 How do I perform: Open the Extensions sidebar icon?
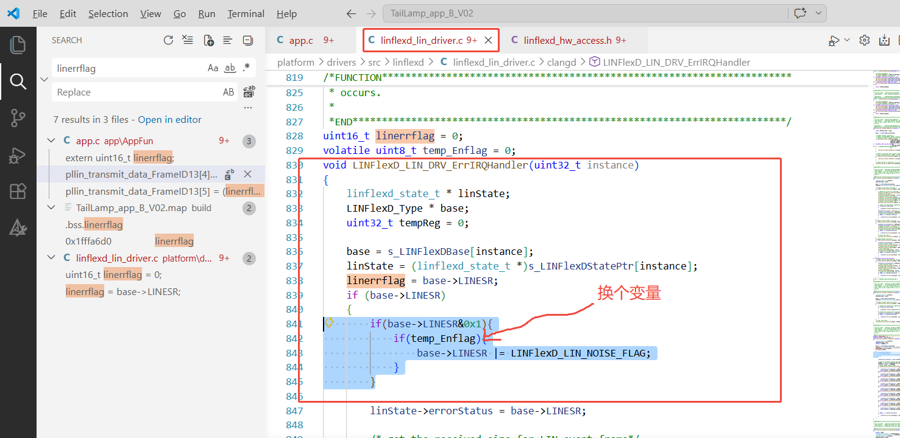[x=18, y=191]
